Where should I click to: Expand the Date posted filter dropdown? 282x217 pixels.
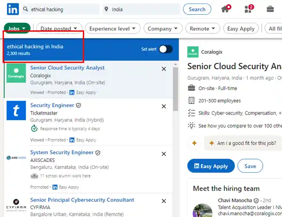(59, 29)
